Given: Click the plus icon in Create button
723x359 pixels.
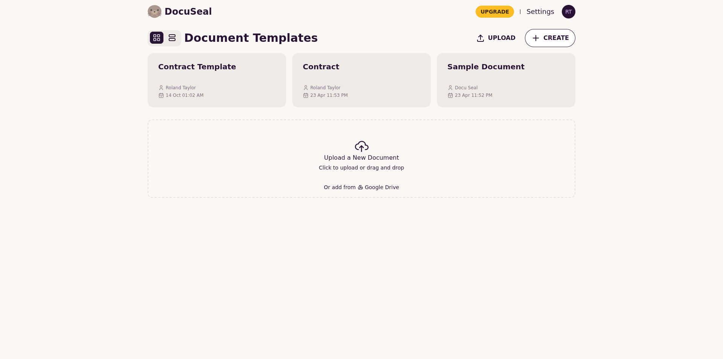Looking at the screenshot, I should tap(536, 38).
